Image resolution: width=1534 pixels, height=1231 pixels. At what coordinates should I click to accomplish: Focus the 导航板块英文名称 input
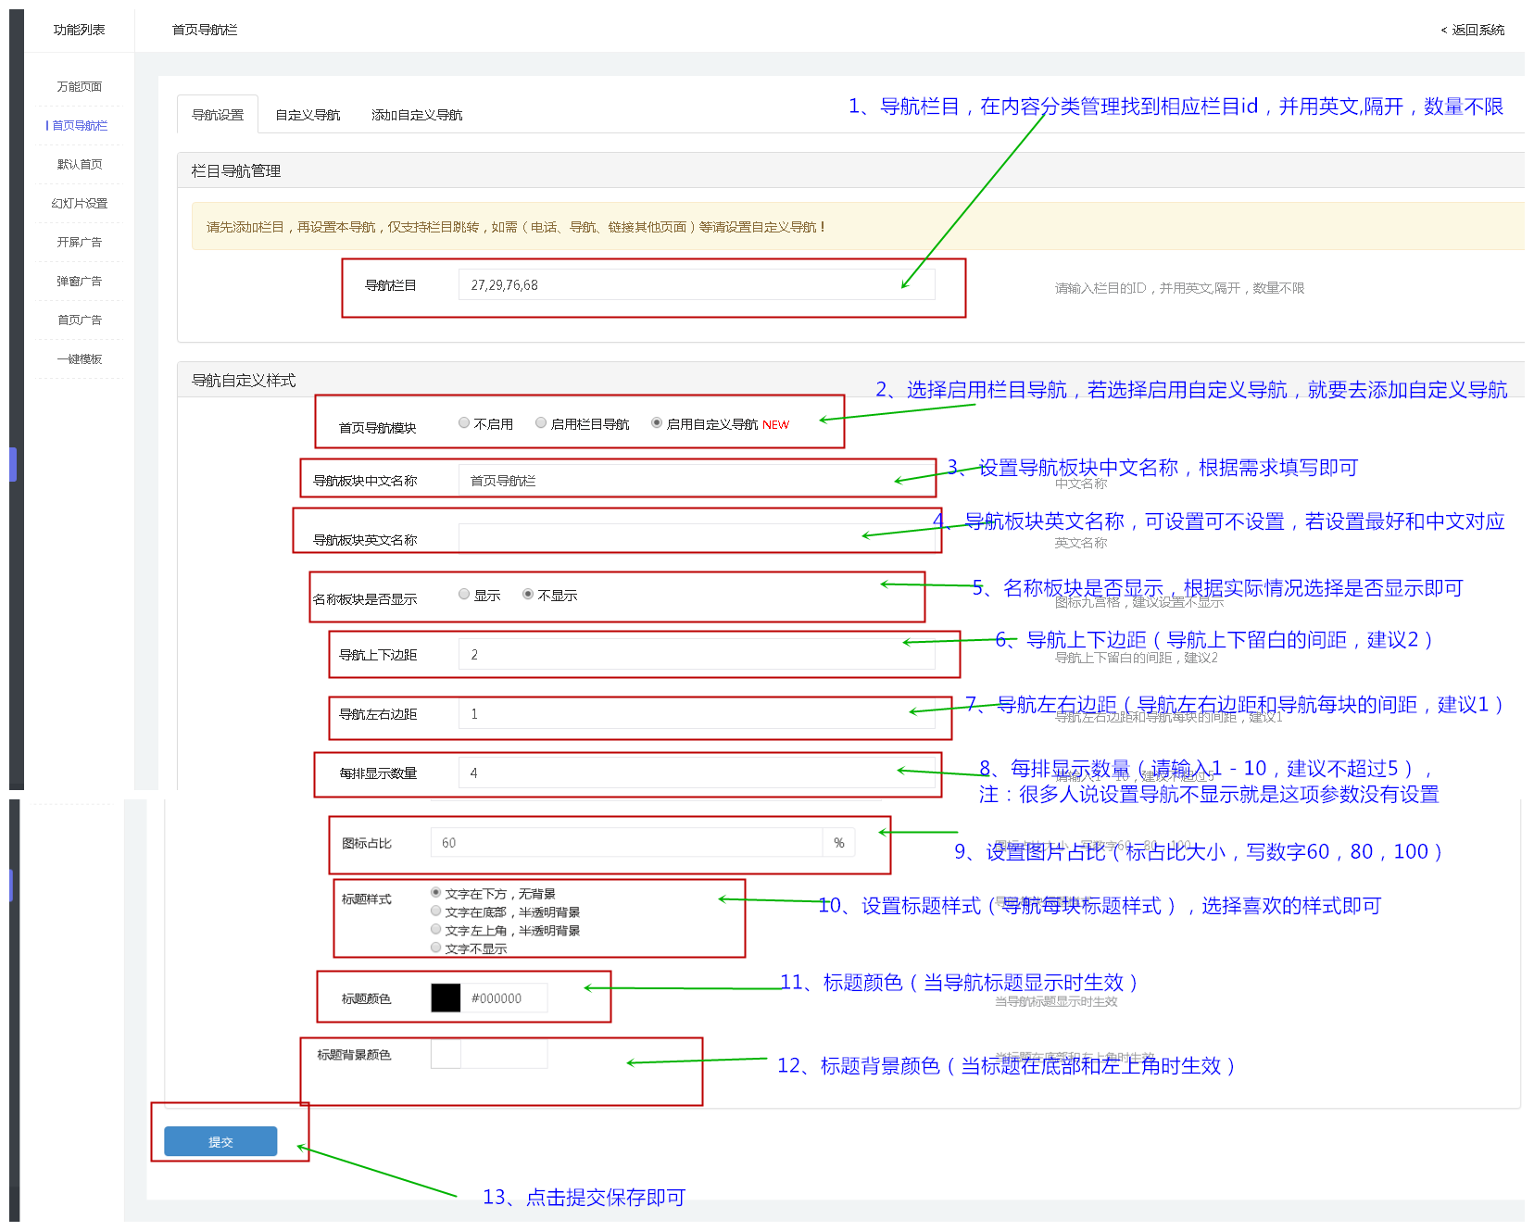click(x=695, y=538)
